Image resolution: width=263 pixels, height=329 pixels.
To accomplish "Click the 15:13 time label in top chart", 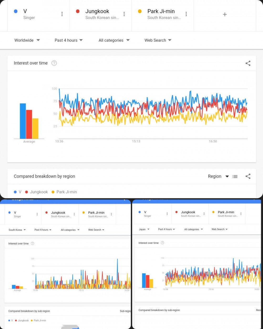I will pyautogui.click(x=136, y=141).
